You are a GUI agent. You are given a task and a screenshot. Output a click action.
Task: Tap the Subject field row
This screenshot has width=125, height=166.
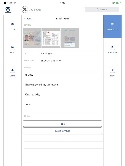pyautogui.click(x=63, y=68)
